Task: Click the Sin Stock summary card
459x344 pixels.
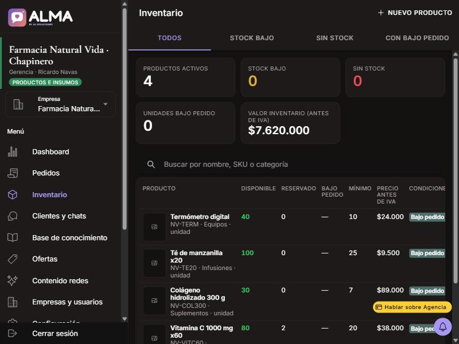Action: click(395, 77)
